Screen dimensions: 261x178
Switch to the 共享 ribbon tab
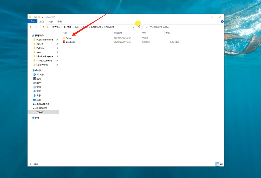[51, 21]
